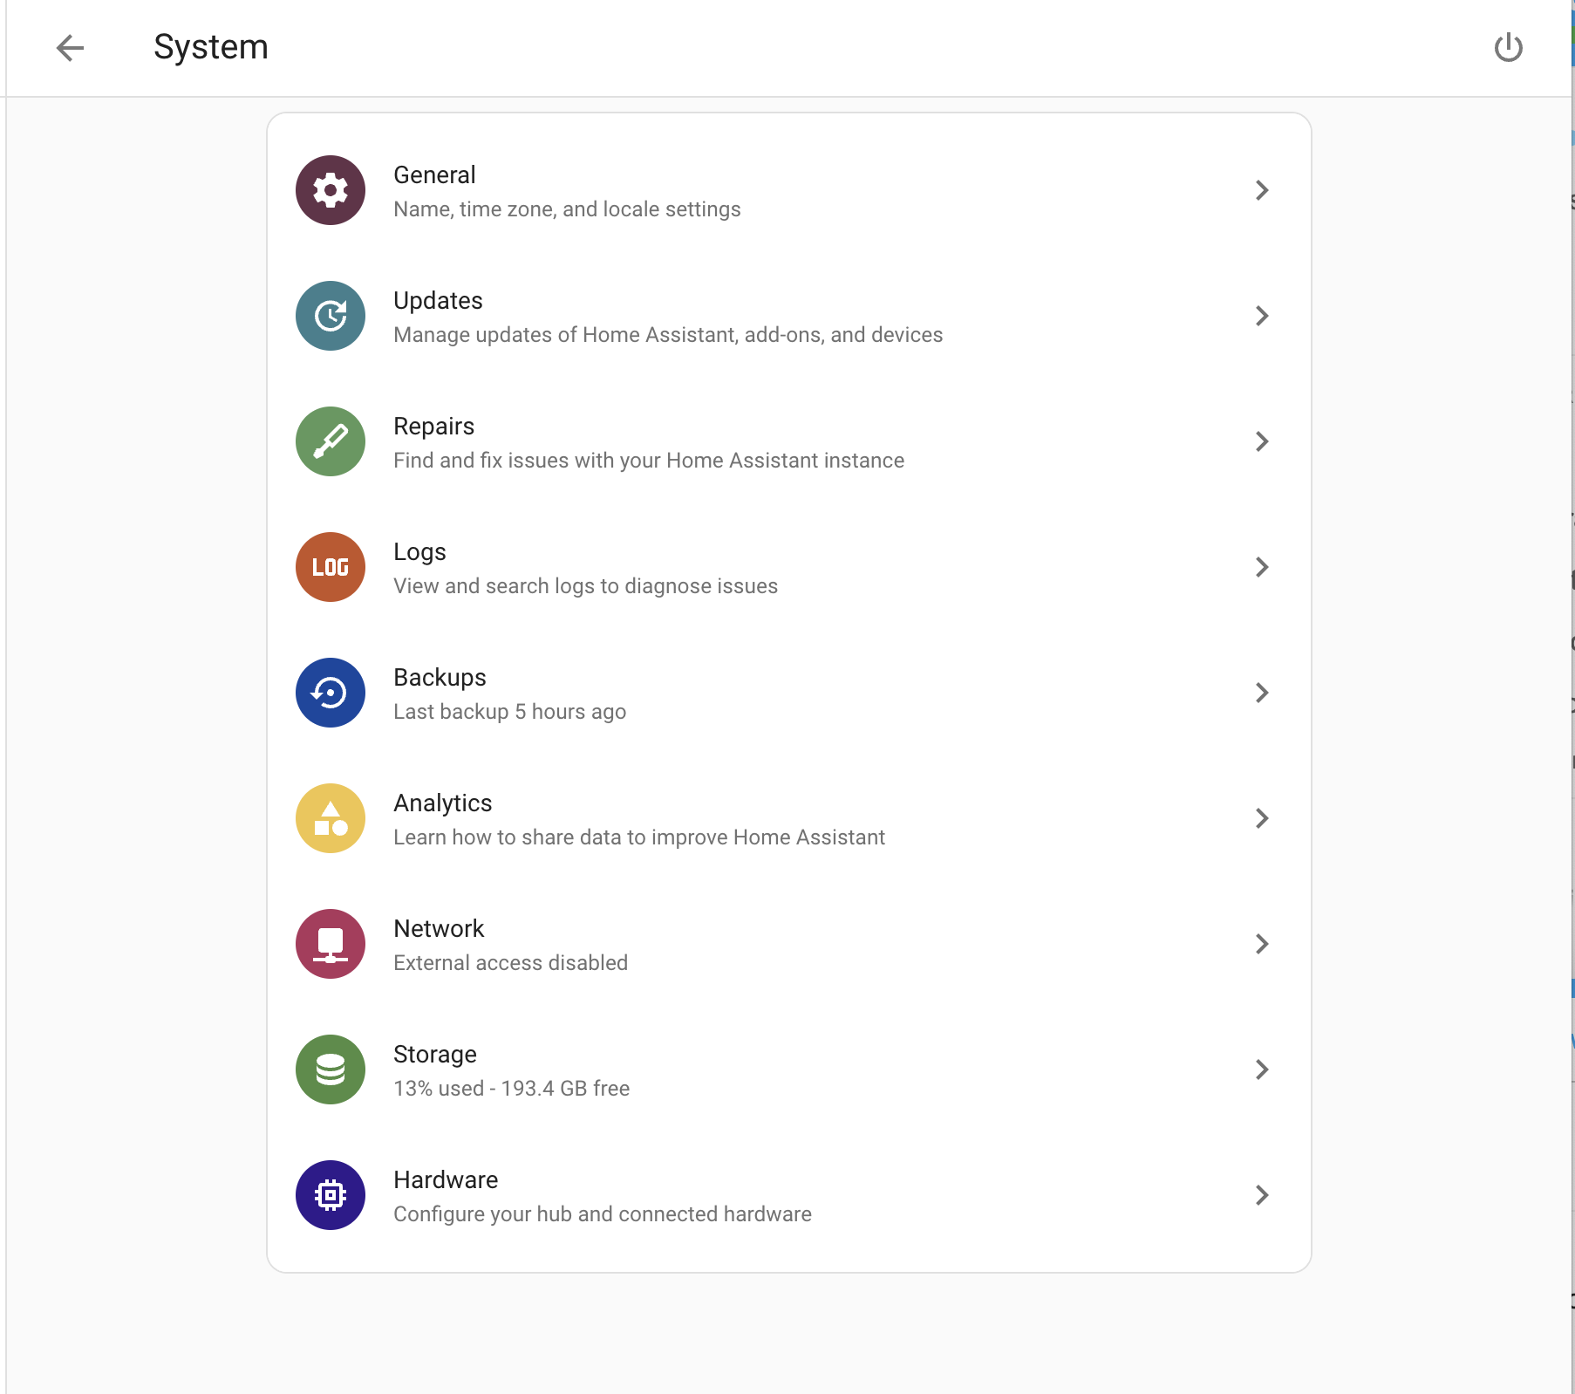
Task: Go back using the arrow button
Action: (x=70, y=47)
